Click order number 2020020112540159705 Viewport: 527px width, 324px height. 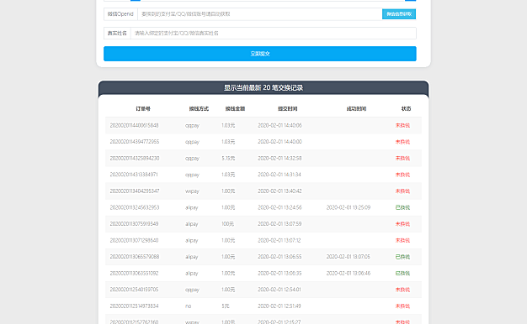tap(134, 290)
